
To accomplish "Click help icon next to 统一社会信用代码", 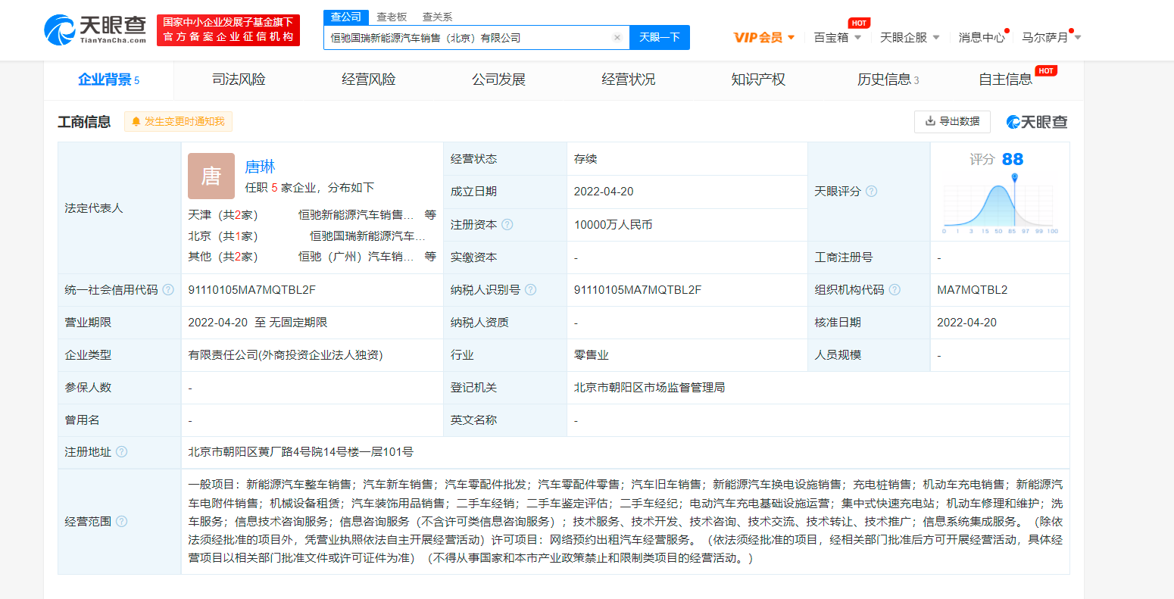I will pyautogui.click(x=168, y=290).
